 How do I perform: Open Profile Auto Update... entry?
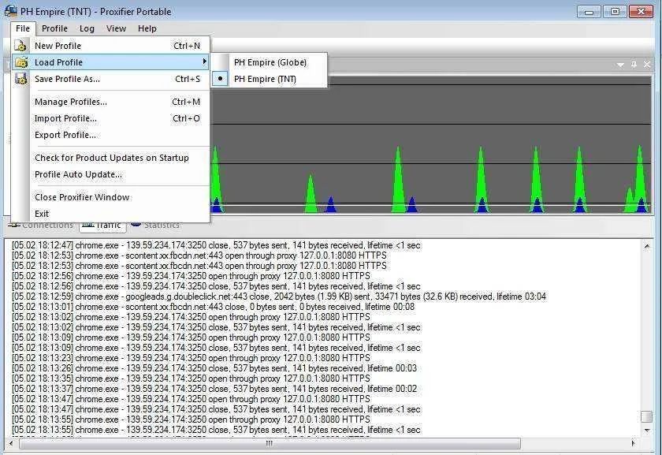coord(110,174)
